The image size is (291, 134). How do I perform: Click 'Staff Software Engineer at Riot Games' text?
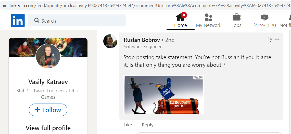48,94
